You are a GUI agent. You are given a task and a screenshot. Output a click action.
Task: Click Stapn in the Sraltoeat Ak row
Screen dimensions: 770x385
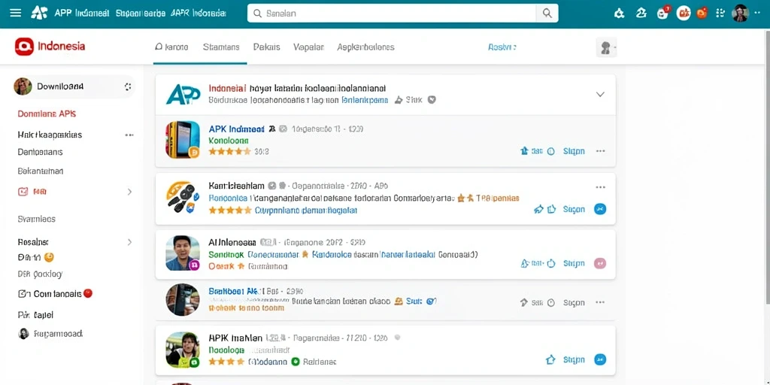pyautogui.click(x=574, y=303)
